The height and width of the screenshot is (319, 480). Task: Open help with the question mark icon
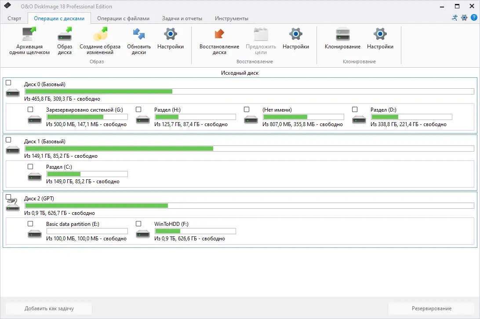point(474,18)
